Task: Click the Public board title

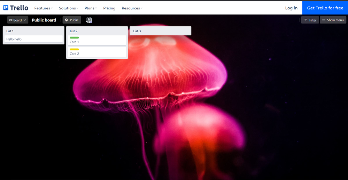Action: pos(44,20)
